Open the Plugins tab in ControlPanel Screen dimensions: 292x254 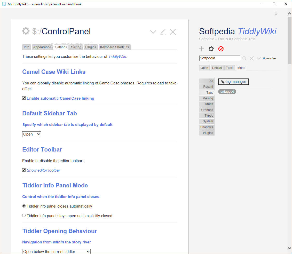91,47
